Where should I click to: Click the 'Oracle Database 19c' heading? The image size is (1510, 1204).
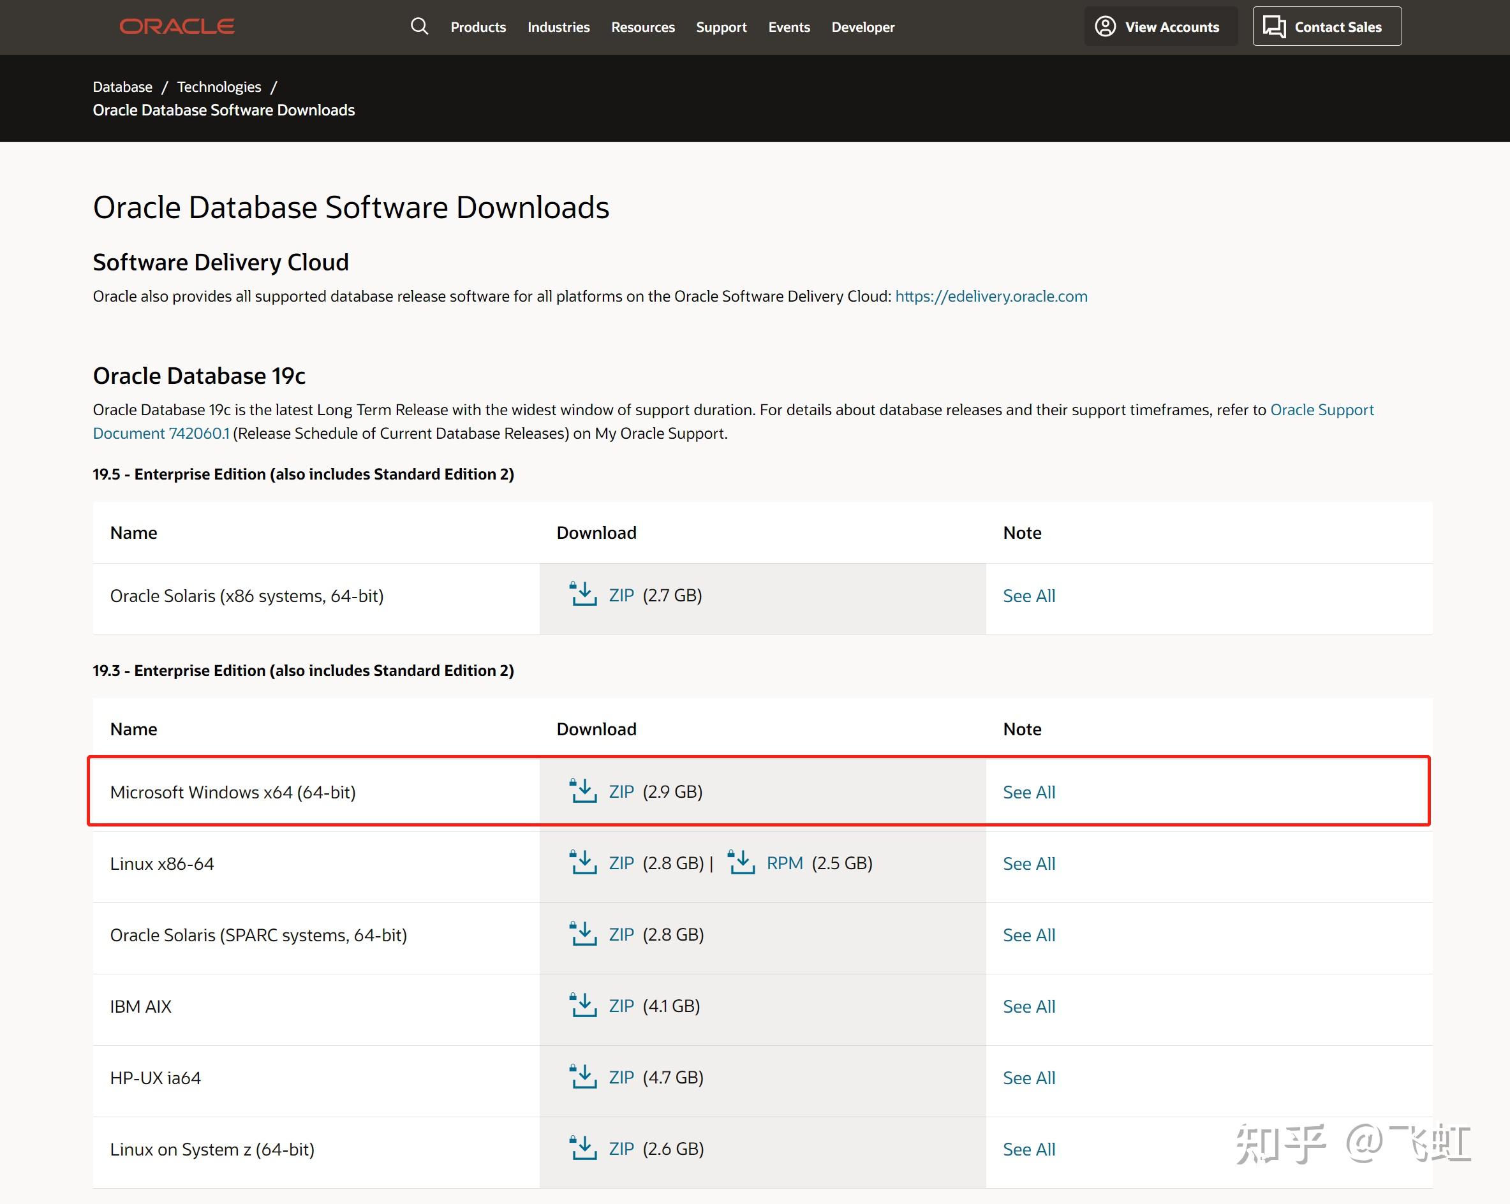click(x=199, y=376)
